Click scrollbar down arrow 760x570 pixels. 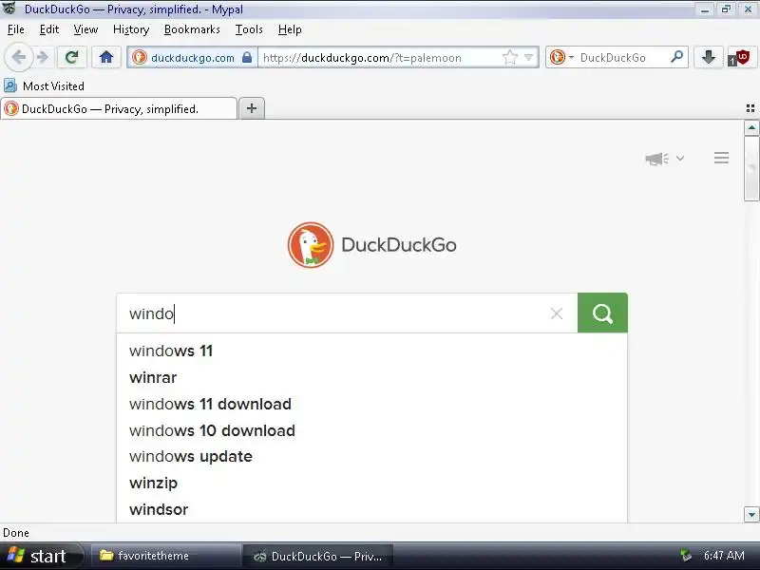coord(751,515)
